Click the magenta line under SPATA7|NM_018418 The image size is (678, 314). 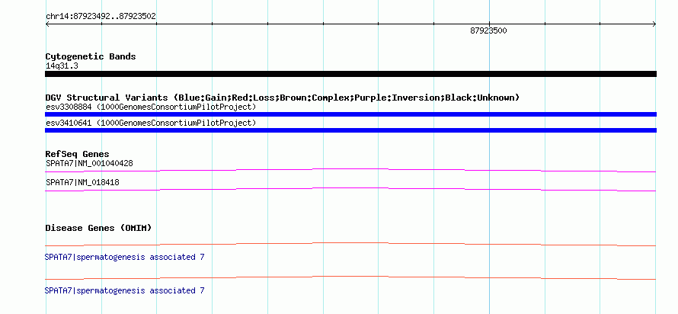(x=350, y=189)
